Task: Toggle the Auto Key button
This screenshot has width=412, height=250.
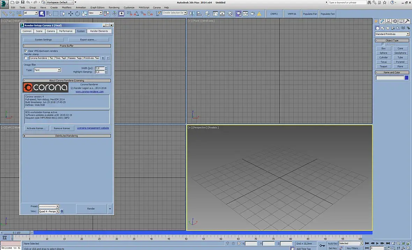Action: (332, 243)
